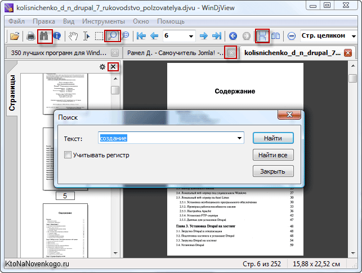
Task: Expand the search text history dropdown
Action: (240, 138)
